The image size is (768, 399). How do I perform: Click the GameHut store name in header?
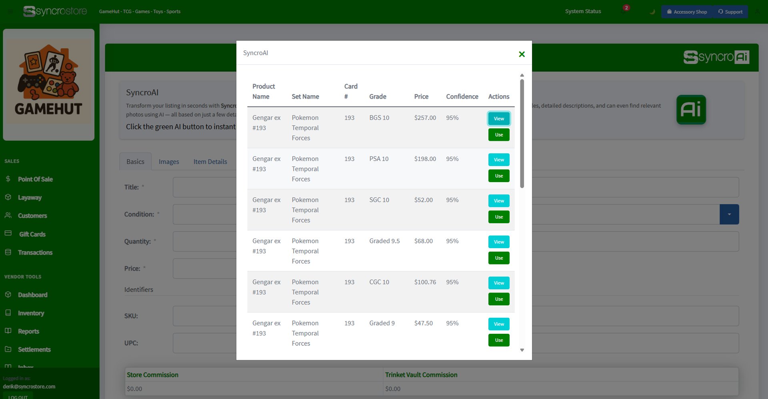point(140,12)
